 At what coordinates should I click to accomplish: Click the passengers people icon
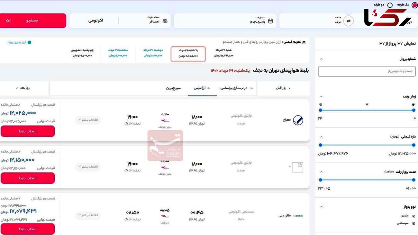click(x=165, y=21)
